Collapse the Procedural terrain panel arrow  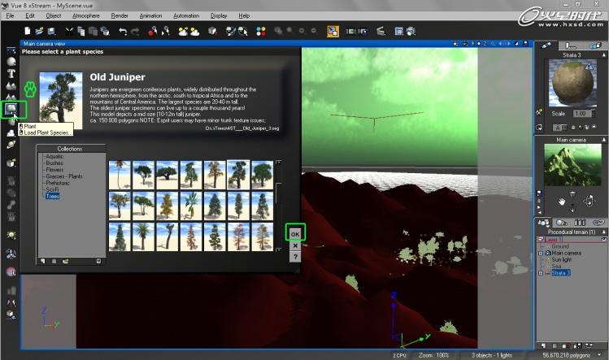(x=604, y=232)
